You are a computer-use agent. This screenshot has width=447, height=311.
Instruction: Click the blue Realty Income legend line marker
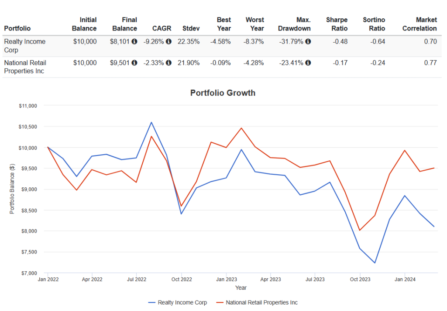pos(151,302)
